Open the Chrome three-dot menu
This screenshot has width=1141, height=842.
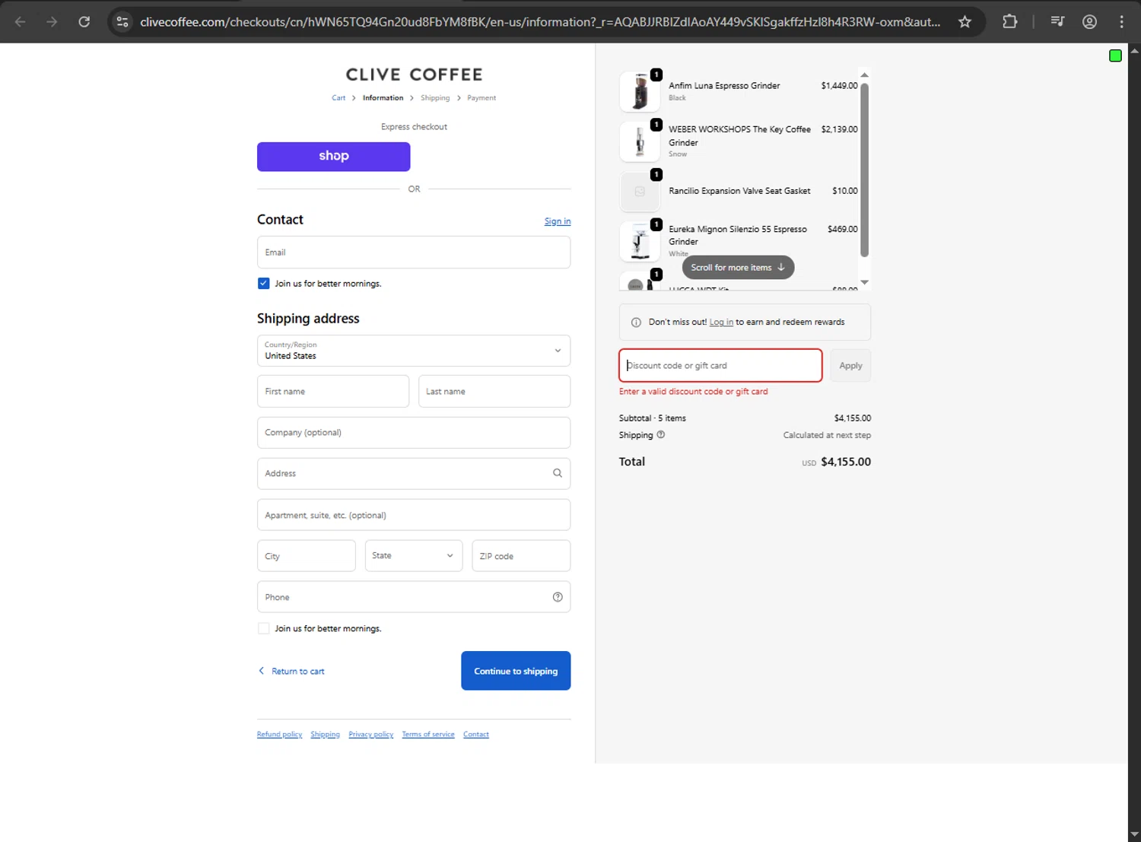[x=1121, y=21]
